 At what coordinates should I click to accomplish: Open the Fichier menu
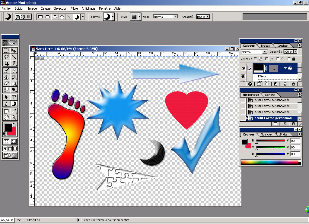(6, 8)
